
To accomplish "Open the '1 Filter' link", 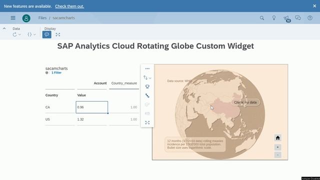I will (56, 72).
